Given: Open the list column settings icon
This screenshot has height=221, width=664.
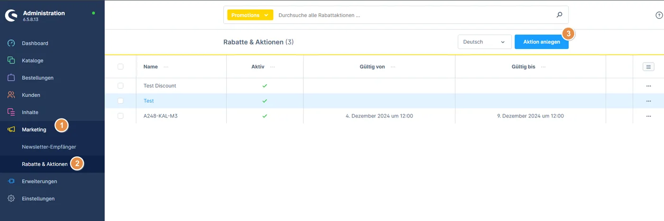Looking at the screenshot, I should pos(648,67).
